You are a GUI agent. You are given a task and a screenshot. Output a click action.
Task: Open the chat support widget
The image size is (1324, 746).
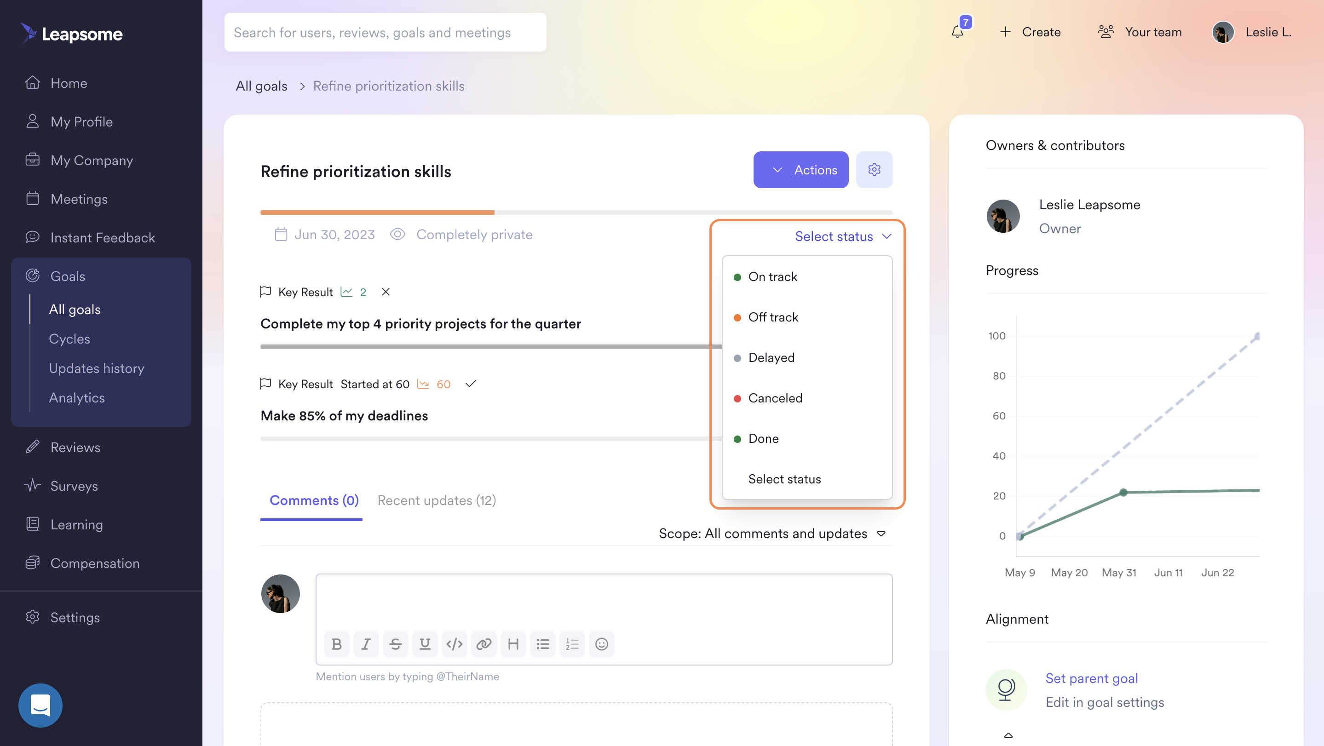(x=40, y=705)
